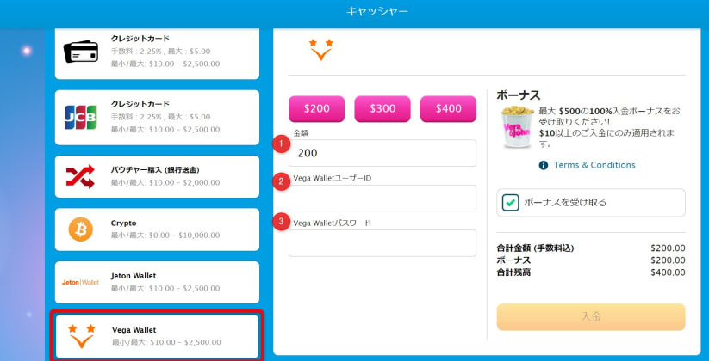
Task: Choose the $200 quick amount button
Action: pos(316,109)
